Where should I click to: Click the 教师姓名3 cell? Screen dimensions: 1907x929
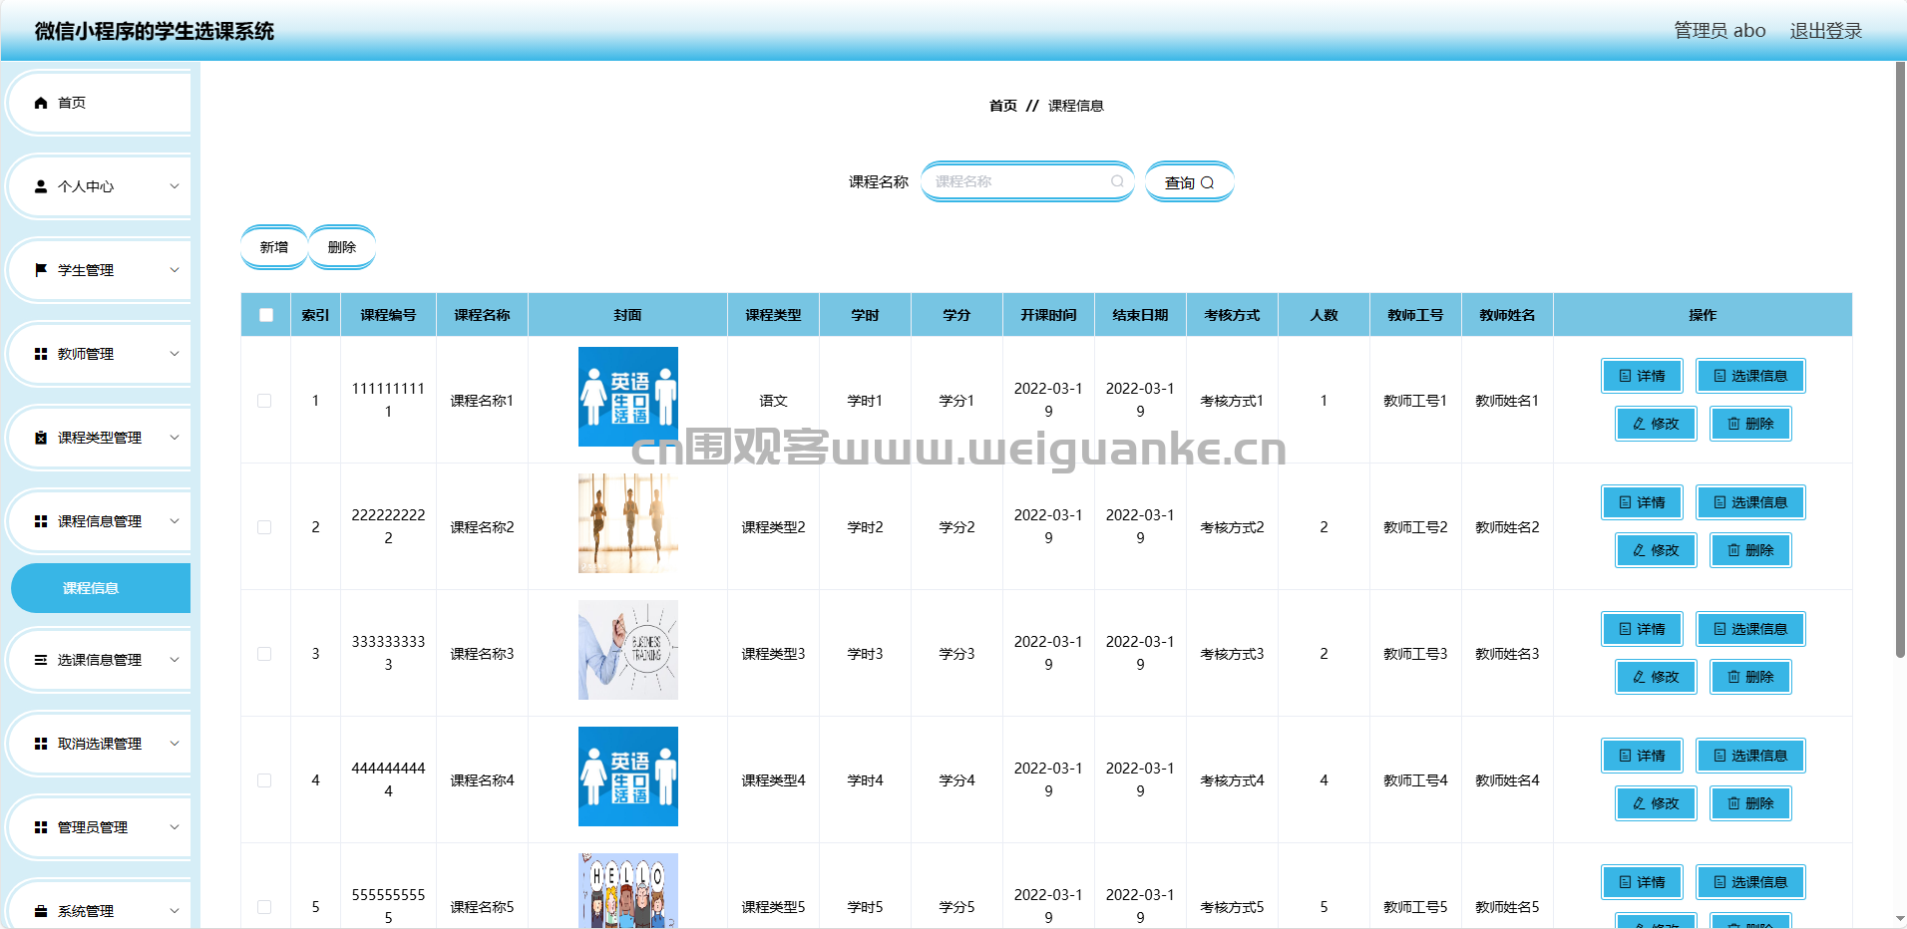coord(1507,654)
